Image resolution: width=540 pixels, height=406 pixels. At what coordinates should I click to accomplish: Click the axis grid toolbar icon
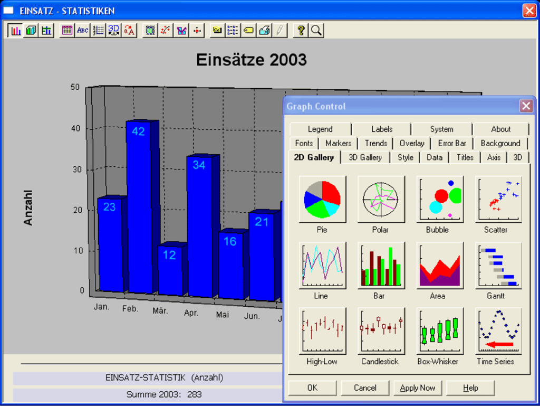(98, 30)
